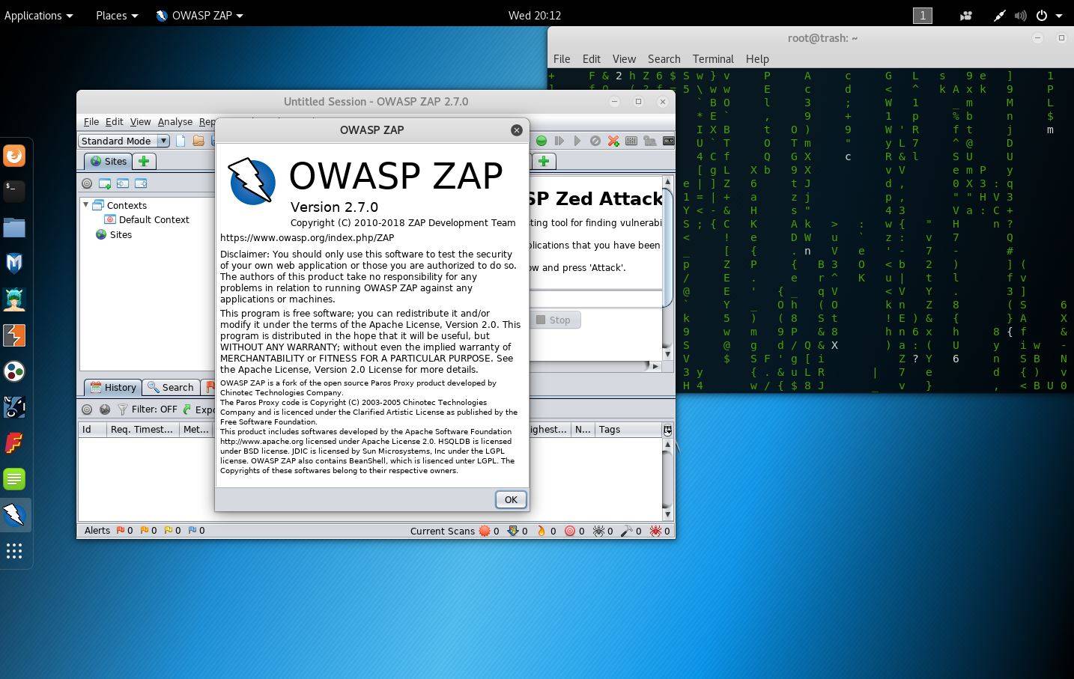Click the green plus tab next to Sites
The image size is (1074, 679).
(144, 161)
